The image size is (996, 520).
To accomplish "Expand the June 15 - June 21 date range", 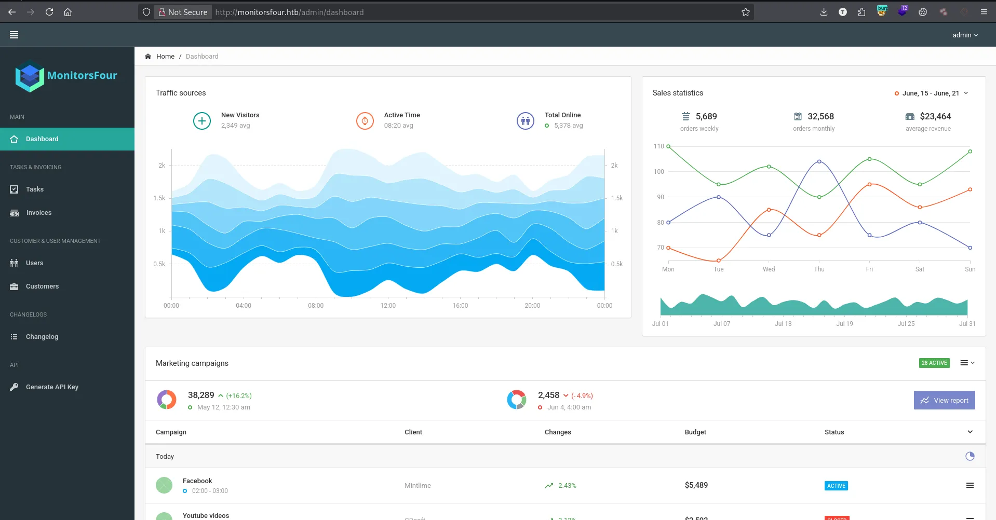I will point(931,93).
